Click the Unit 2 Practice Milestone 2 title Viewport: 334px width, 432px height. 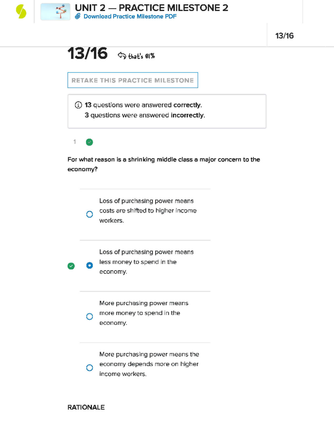[151, 8]
